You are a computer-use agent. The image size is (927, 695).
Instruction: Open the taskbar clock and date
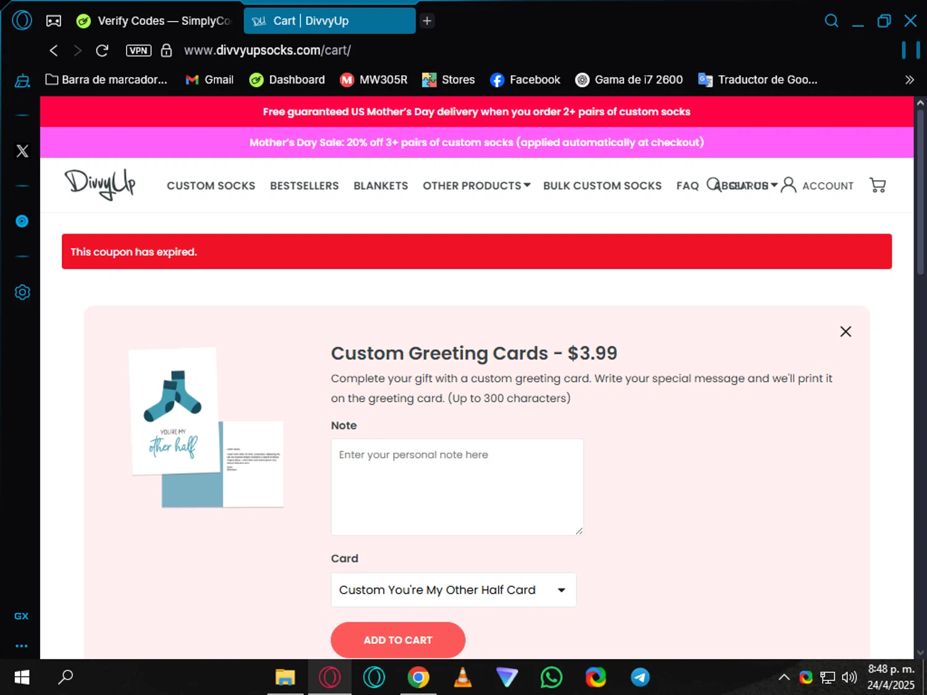[x=891, y=677]
